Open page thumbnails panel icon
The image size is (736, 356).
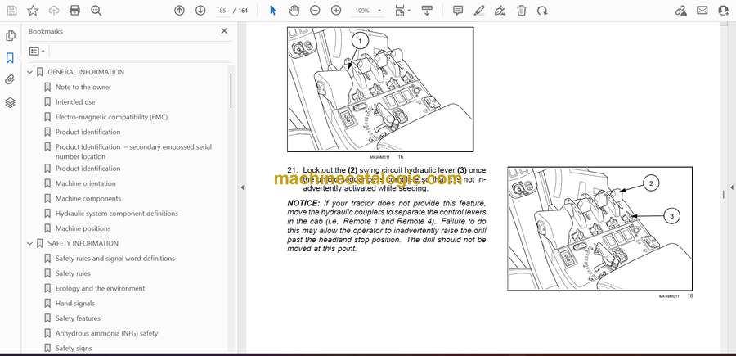tap(11, 36)
